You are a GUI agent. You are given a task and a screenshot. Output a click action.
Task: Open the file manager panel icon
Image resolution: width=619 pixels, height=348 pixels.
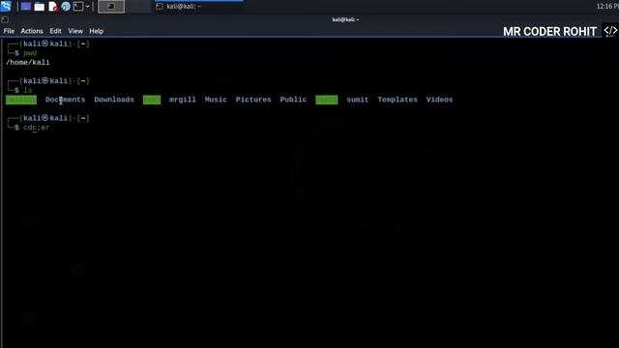point(39,7)
